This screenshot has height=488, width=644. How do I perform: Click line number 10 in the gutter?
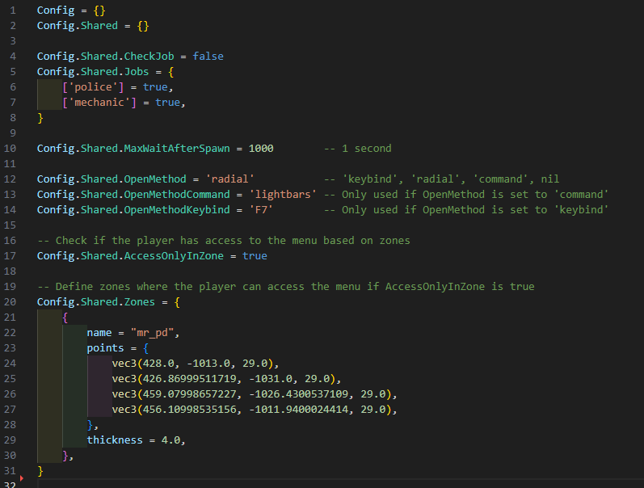click(11, 148)
